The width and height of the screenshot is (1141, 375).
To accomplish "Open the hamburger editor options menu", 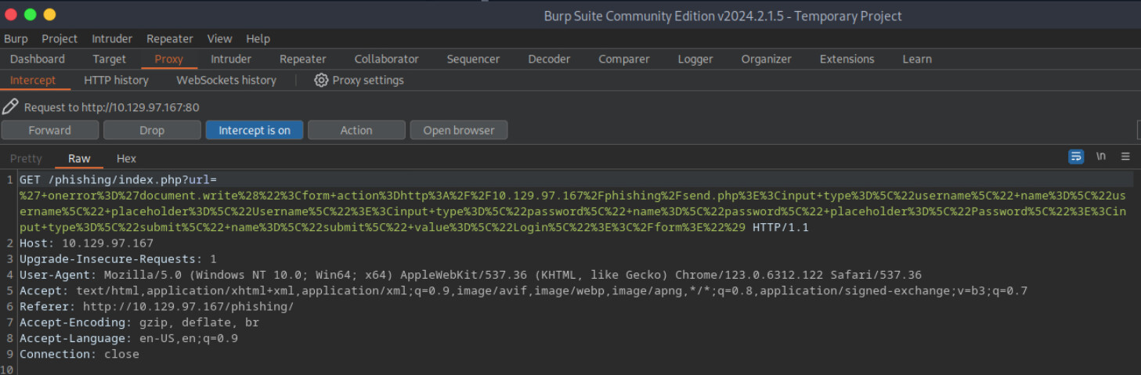I will (x=1125, y=157).
